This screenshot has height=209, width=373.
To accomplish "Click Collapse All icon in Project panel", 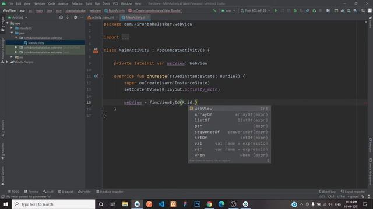I will coord(68,17).
